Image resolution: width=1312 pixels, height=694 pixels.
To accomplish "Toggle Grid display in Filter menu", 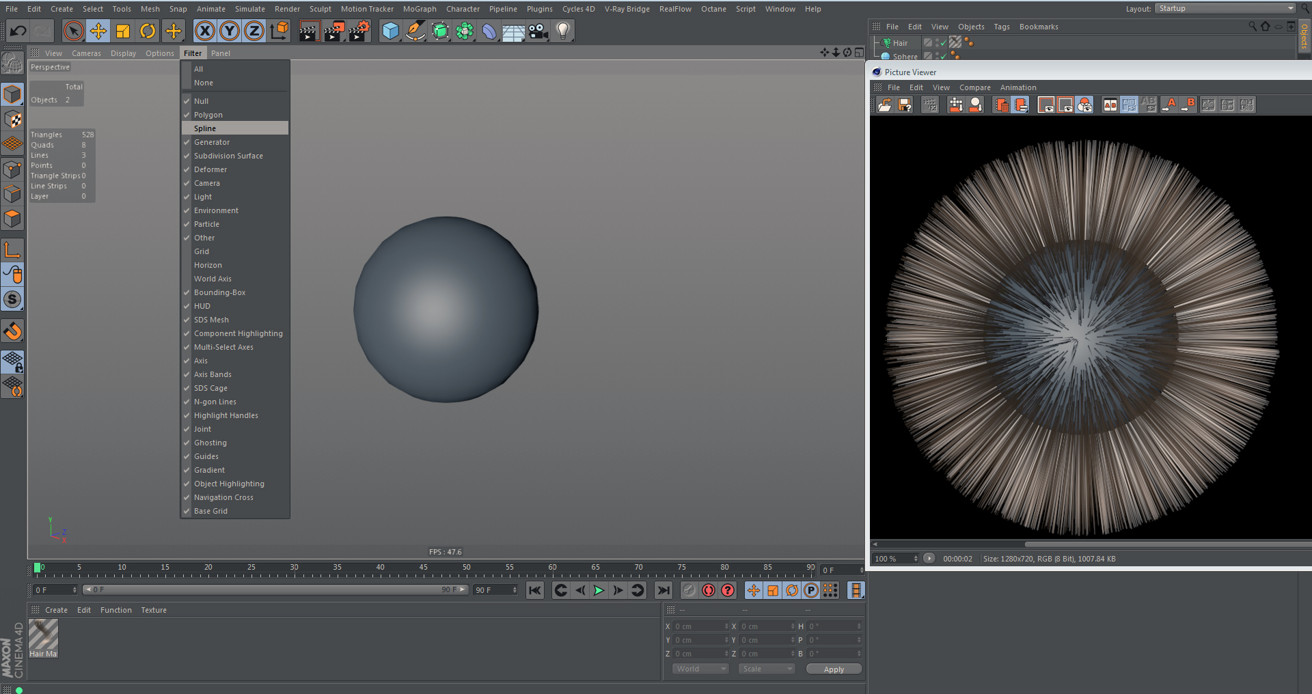I will click(202, 251).
